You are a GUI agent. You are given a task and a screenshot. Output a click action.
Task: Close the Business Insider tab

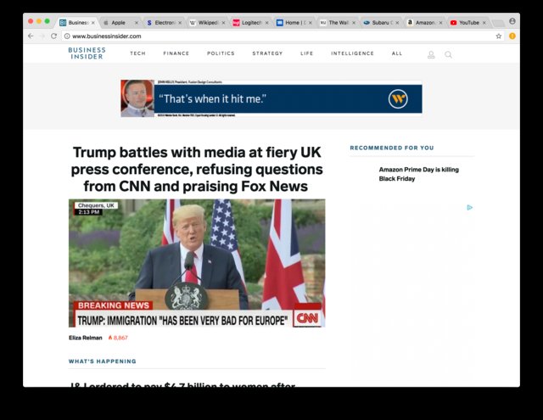[x=92, y=23]
